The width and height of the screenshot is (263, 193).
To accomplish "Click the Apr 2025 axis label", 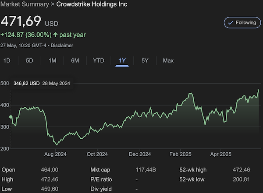I will click(x=221, y=154).
